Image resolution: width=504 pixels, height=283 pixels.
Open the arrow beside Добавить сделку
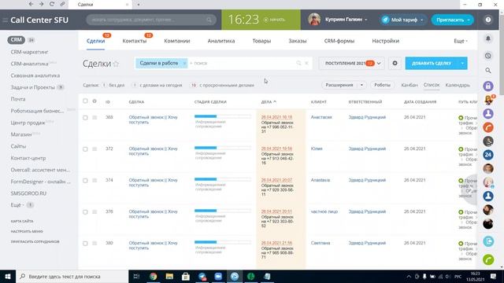point(462,63)
